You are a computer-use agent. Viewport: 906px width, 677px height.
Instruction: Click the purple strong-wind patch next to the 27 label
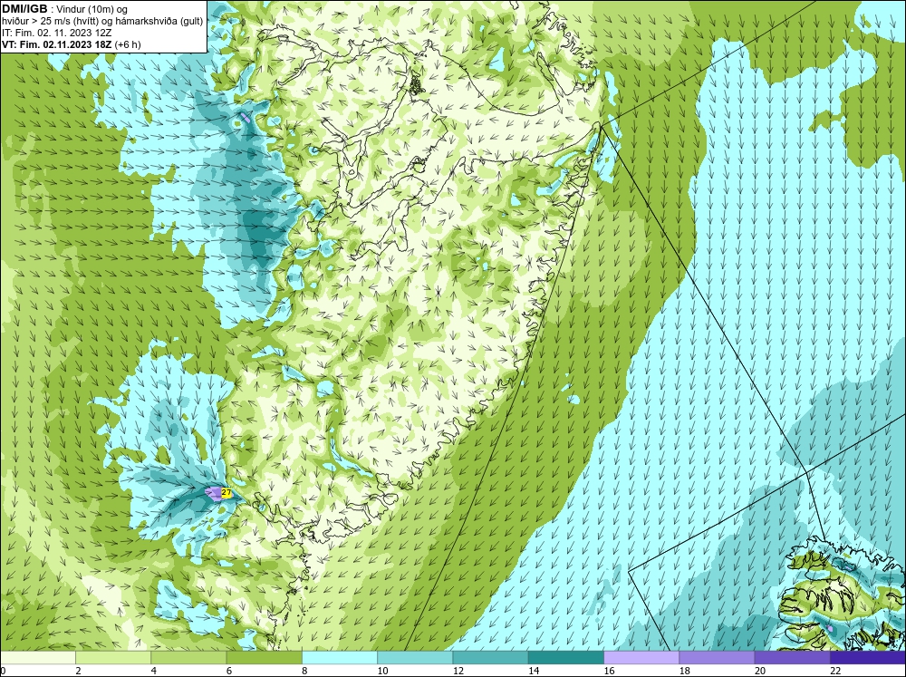[x=213, y=493]
